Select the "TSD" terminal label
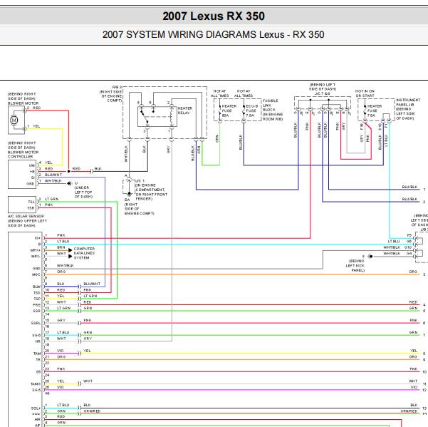 (x=37, y=292)
